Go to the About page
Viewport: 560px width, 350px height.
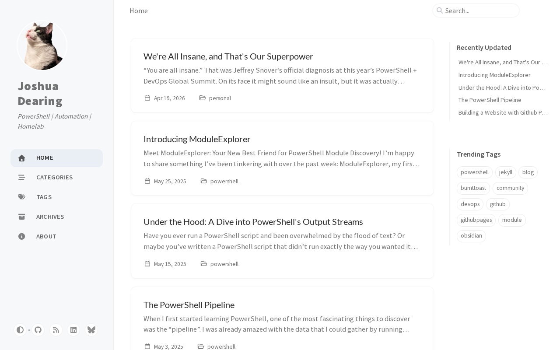(46, 236)
